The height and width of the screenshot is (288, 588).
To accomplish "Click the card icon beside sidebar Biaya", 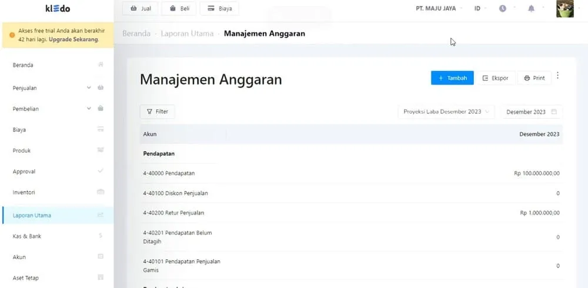I will click(x=101, y=129).
